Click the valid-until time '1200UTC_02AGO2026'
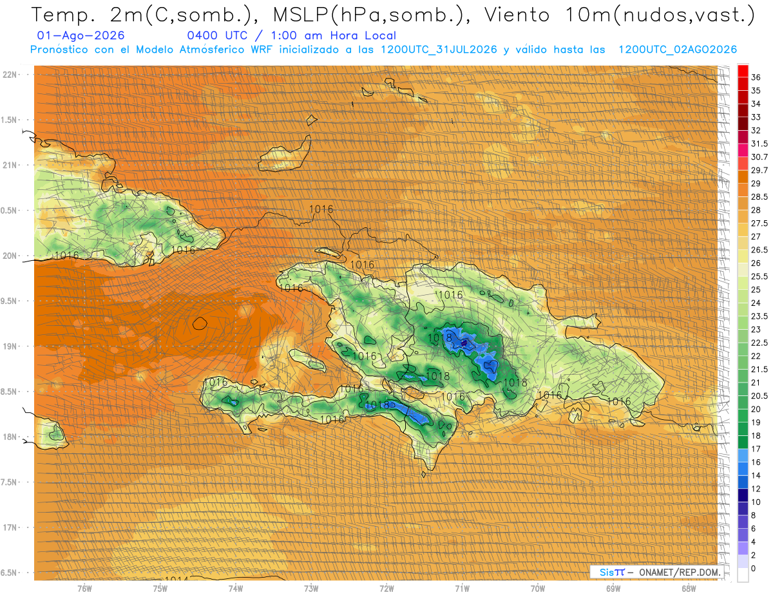773x597 pixels. [x=678, y=50]
